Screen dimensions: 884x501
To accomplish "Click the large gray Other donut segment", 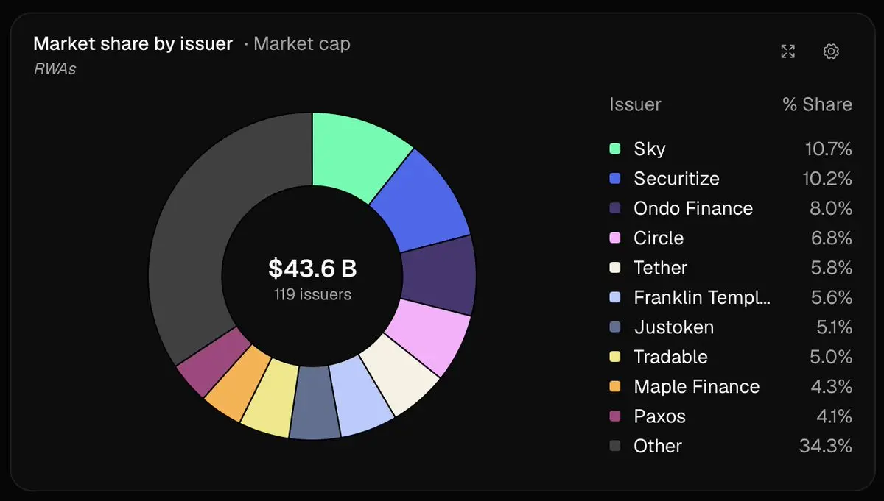I will click(x=197, y=235).
